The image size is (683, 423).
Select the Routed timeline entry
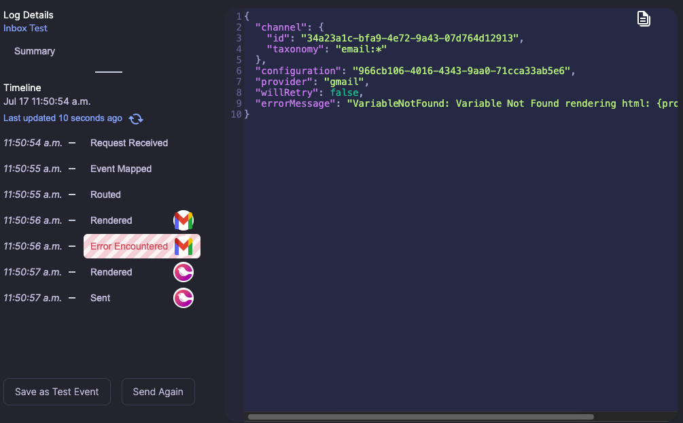click(105, 194)
